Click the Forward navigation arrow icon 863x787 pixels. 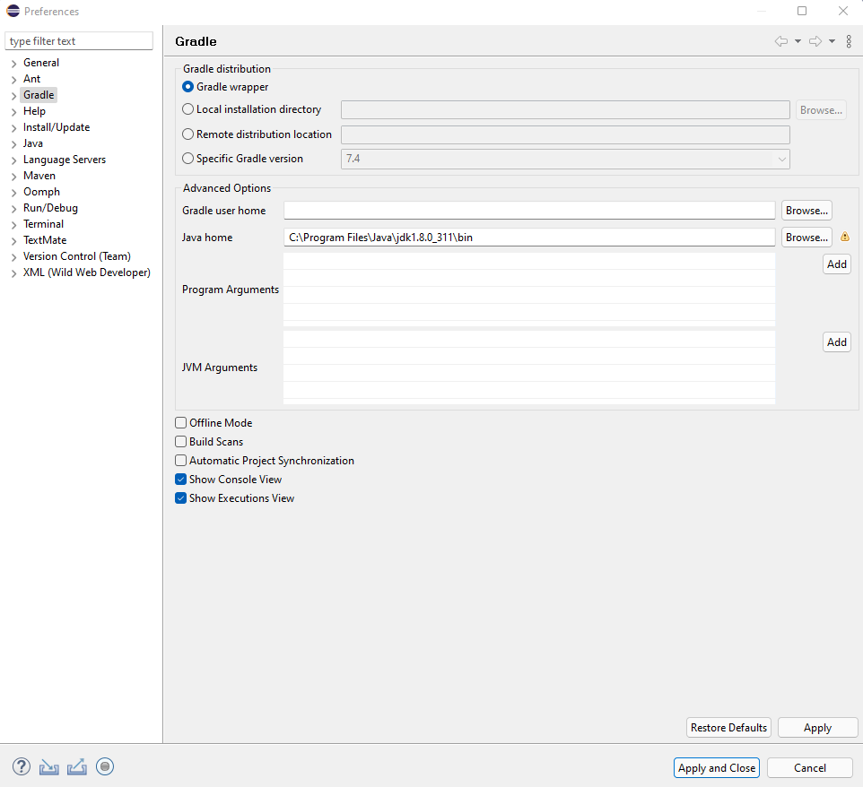pos(815,41)
